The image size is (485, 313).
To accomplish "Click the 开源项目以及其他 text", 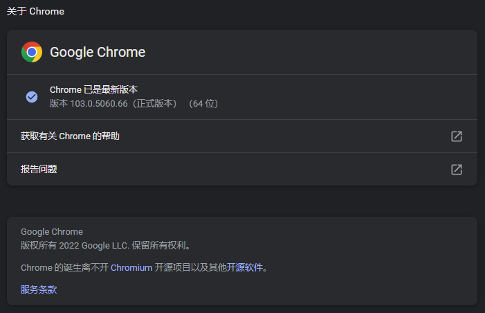I will pyautogui.click(x=190, y=267).
